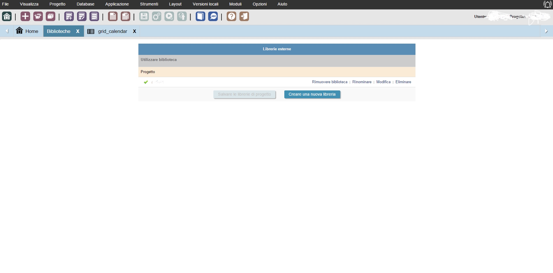This screenshot has height=273, width=553.
Task: Click the new database connection icon
Action: (69, 16)
